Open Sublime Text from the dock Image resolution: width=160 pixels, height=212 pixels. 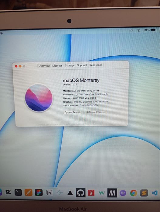tap(144, 193)
